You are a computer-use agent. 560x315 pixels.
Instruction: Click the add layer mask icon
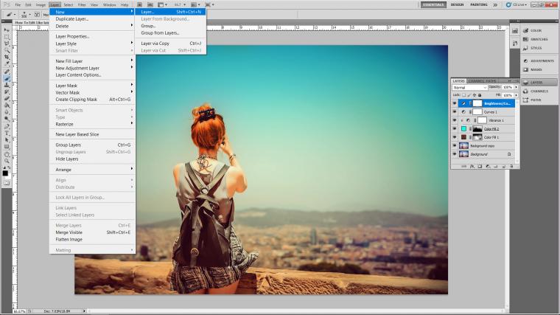click(x=480, y=166)
